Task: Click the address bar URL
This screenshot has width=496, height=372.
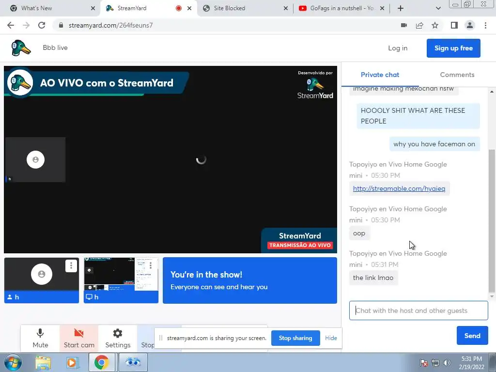Action: tap(110, 25)
